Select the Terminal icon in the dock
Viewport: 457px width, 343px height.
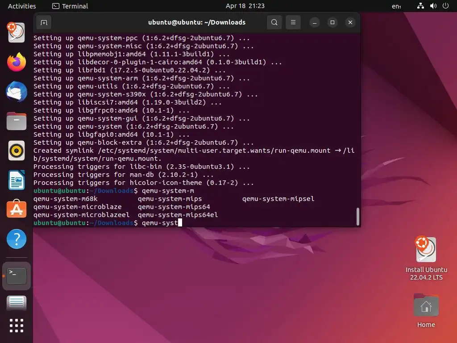[17, 276]
